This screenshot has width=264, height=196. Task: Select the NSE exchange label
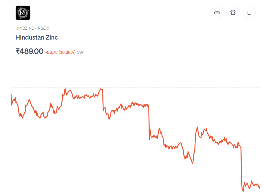tap(42, 28)
